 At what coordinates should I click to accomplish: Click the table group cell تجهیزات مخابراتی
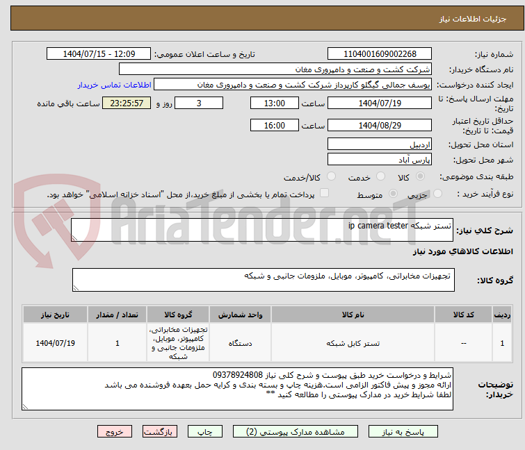coord(178,343)
